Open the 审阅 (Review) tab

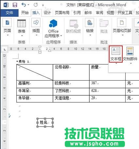[99, 13]
